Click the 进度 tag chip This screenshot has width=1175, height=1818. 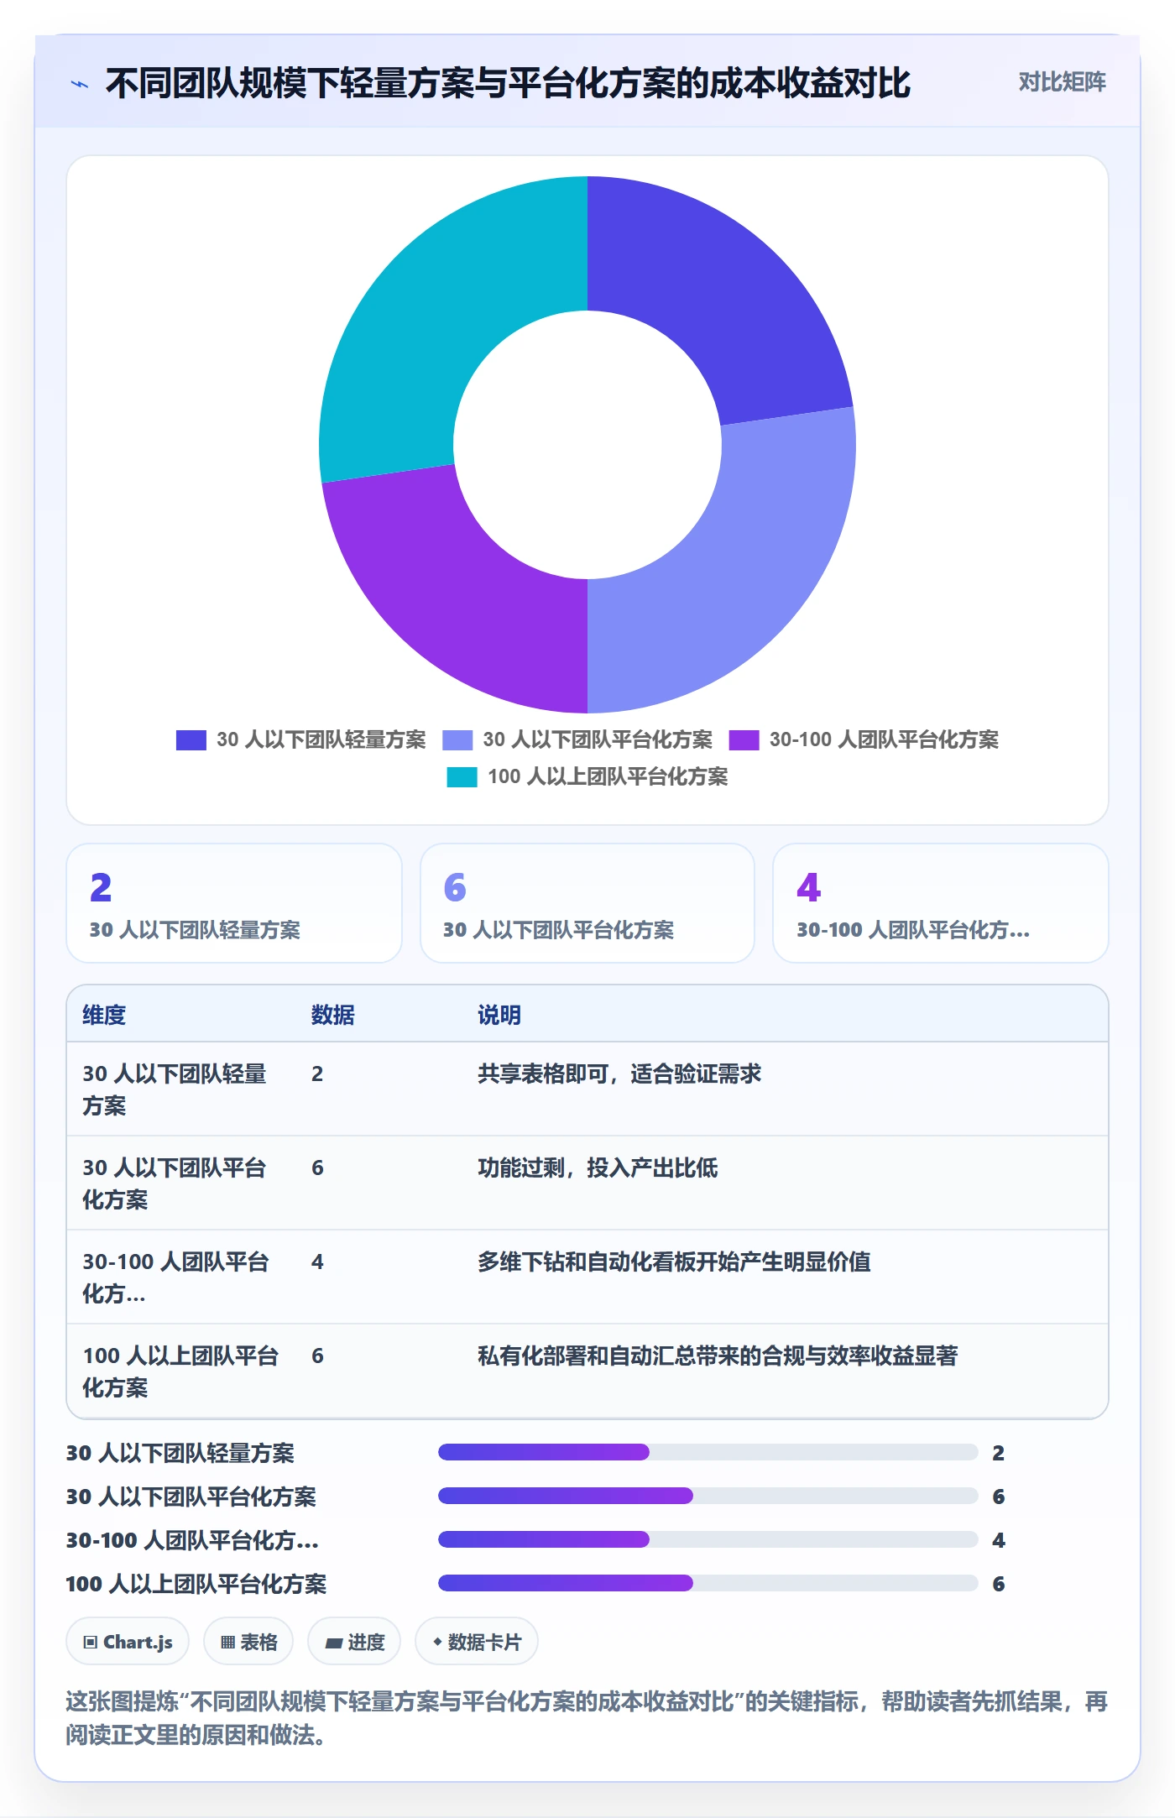point(354,1642)
